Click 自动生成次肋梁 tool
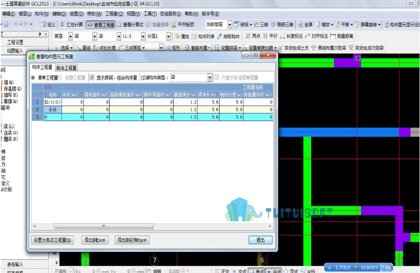Screen dimensions: 420x273 (x=366, y=48)
